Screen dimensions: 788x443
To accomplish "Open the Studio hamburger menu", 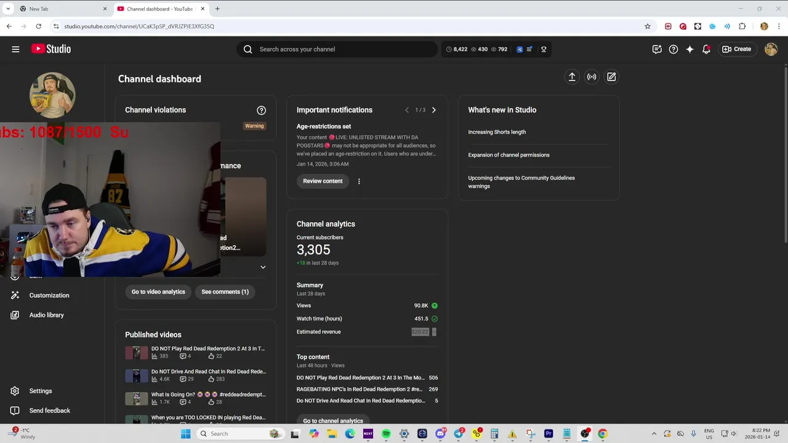I will [x=15, y=49].
